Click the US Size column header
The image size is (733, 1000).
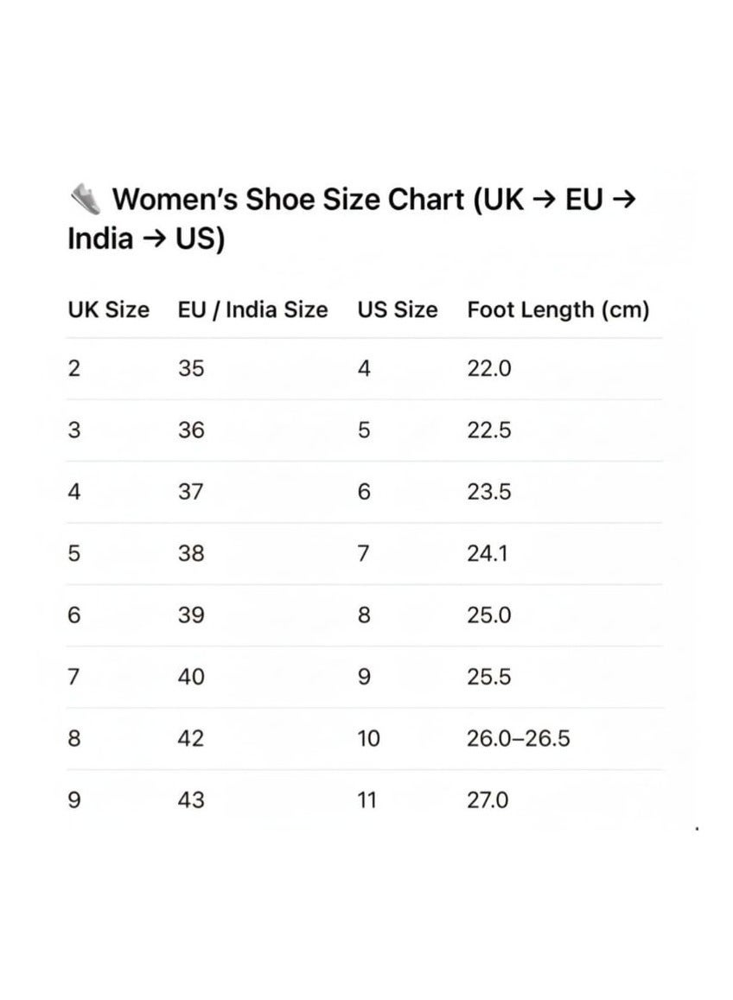[398, 310]
